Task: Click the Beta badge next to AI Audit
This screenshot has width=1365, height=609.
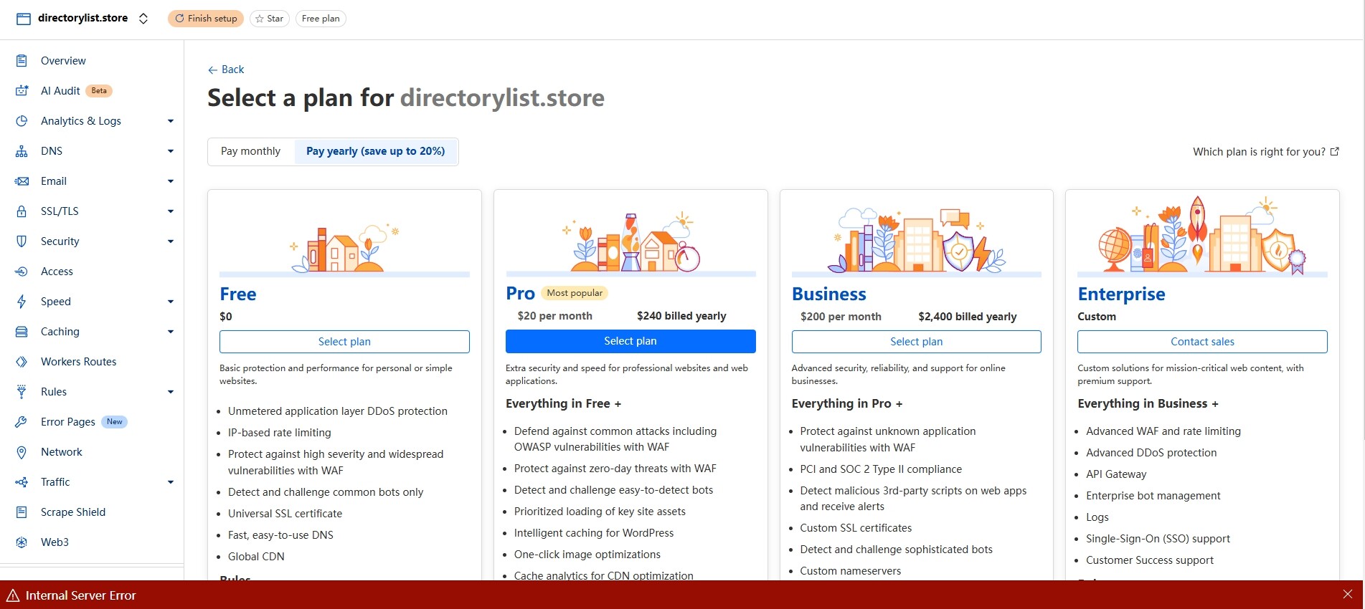Action: click(x=99, y=91)
